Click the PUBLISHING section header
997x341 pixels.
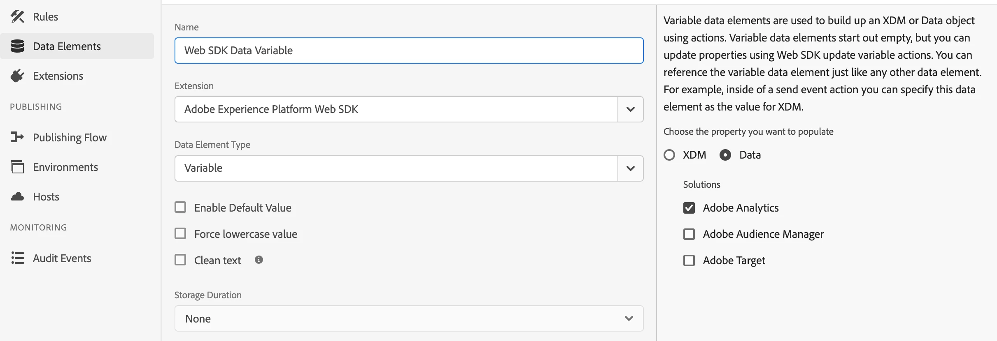pyautogui.click(x=36, y=107)
